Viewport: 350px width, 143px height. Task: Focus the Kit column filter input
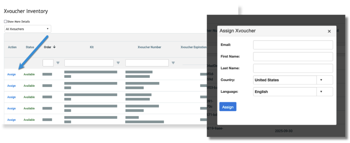click(89, 63)
